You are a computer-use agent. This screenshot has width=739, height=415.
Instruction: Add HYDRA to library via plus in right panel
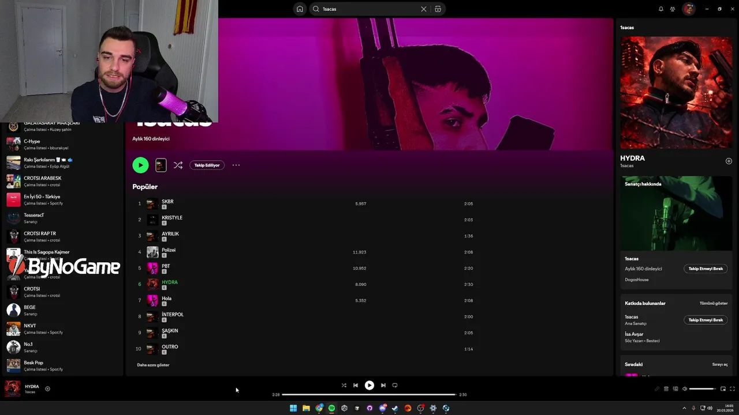(729, 161)
